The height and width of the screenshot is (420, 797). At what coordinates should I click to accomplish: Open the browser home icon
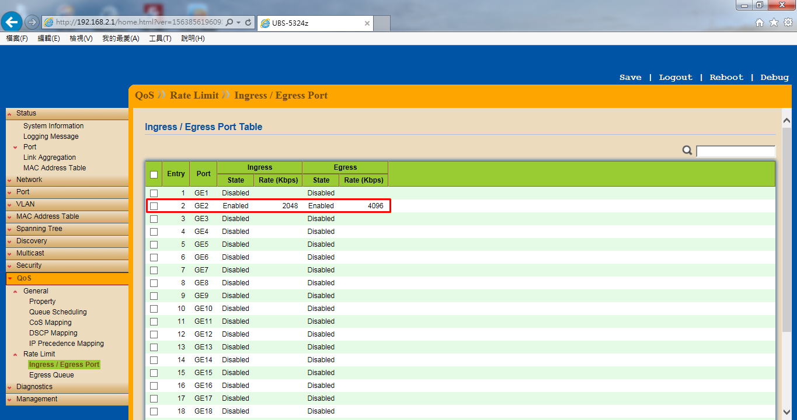760,22
